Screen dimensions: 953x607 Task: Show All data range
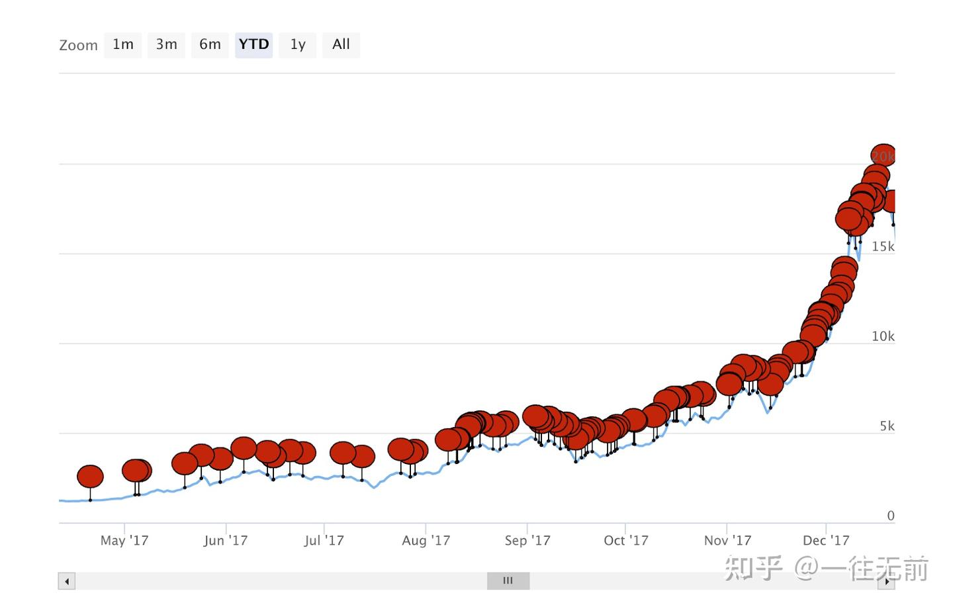[x=341, y=45]
